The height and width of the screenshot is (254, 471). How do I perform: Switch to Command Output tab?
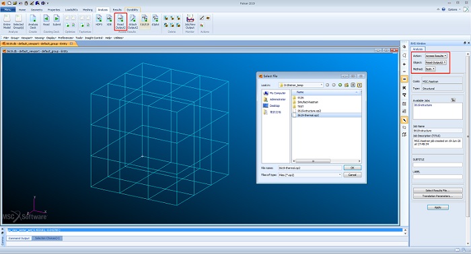pos(19,238)
